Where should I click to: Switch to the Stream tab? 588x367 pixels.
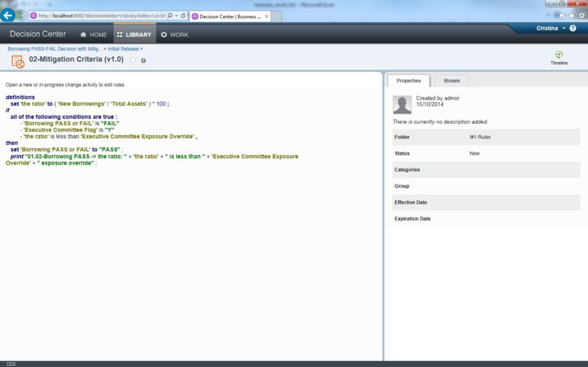(451, 81)
